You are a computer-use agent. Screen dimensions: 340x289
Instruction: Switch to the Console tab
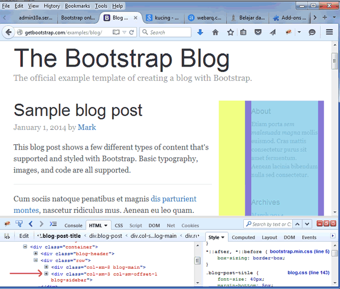[x=73, y=226]
